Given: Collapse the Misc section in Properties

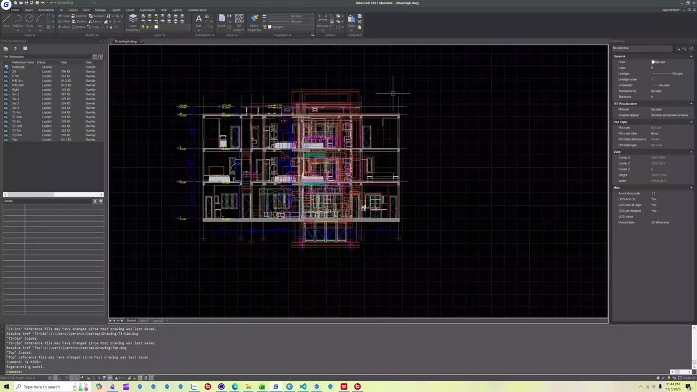Looking at the screenshot, I should click(692, 188).
